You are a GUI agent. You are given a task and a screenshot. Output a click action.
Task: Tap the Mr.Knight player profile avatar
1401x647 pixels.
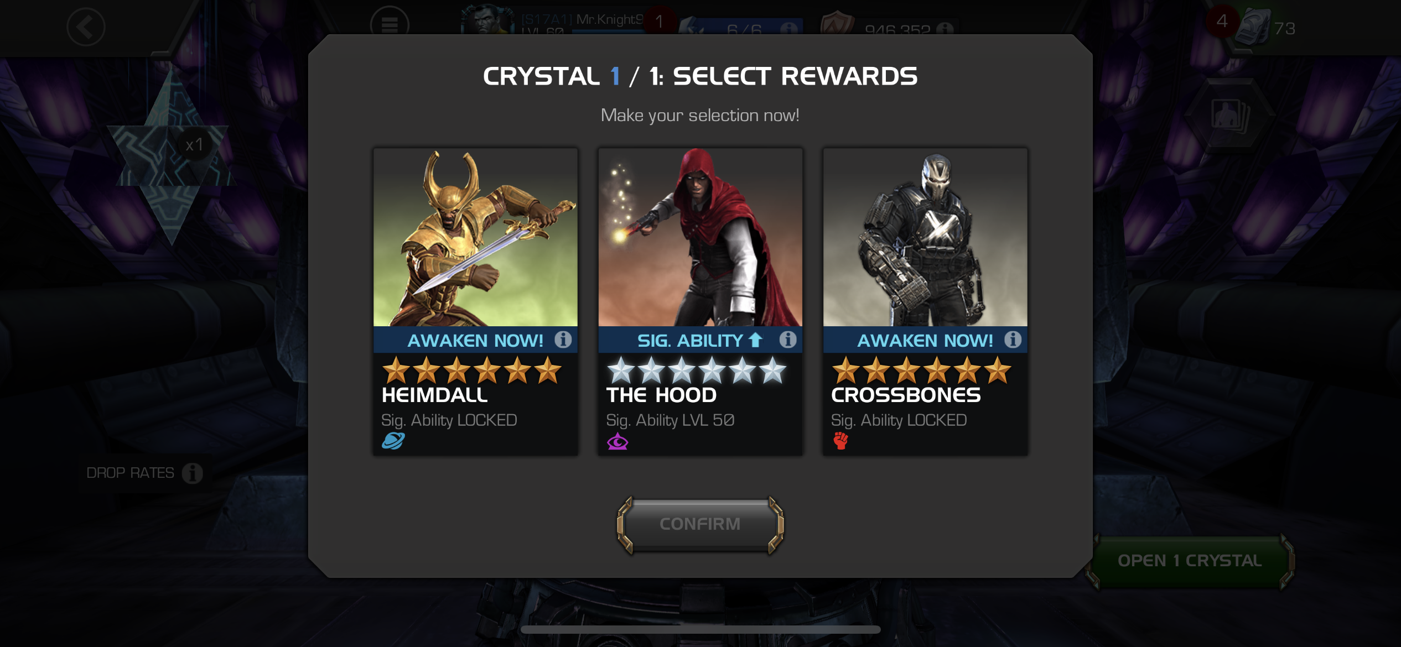point(485,20)
